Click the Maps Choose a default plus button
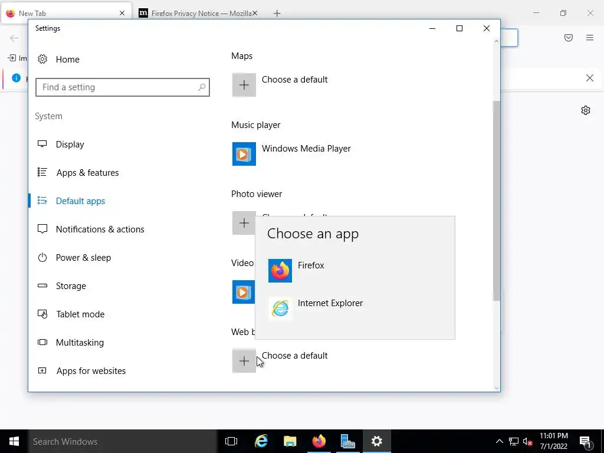 pyautogui.click(x=244, y=85)
